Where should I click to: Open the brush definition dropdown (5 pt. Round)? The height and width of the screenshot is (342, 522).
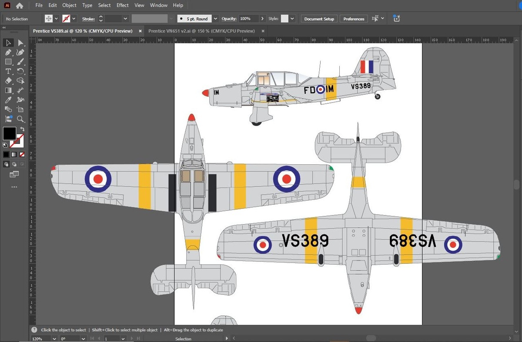coord(215,19)
